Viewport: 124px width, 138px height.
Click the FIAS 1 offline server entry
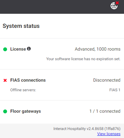(115, 90)
